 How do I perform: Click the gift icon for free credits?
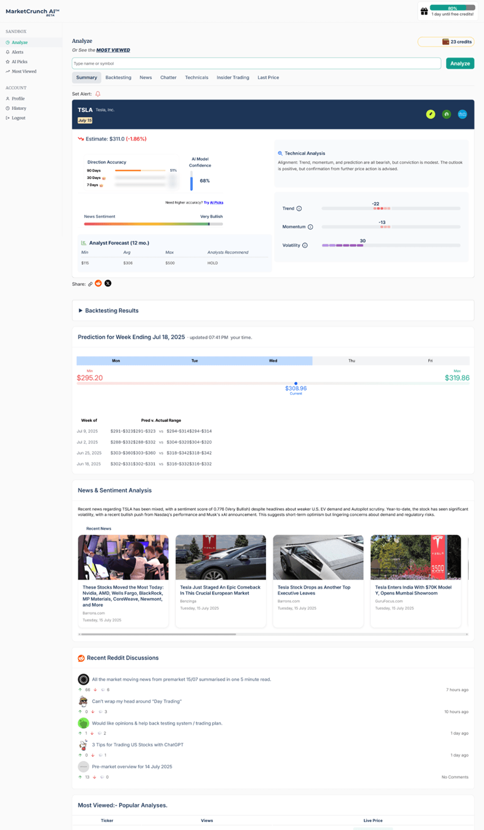pos(424,12)
